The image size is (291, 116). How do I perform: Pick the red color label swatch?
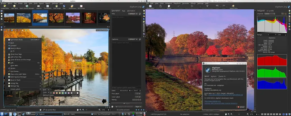click(x=54, y=93)
